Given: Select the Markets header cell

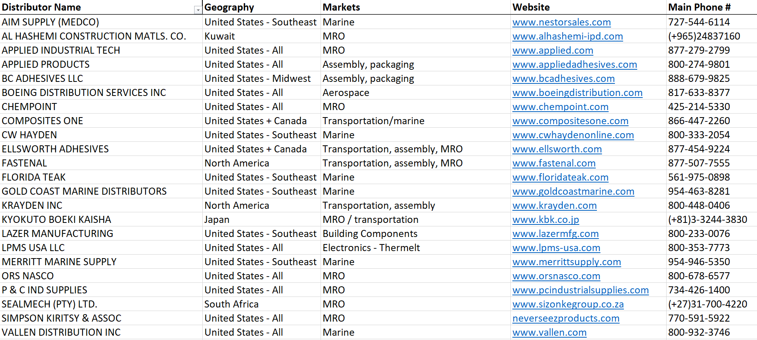Looking at the screenshot, I should point(341,7).
